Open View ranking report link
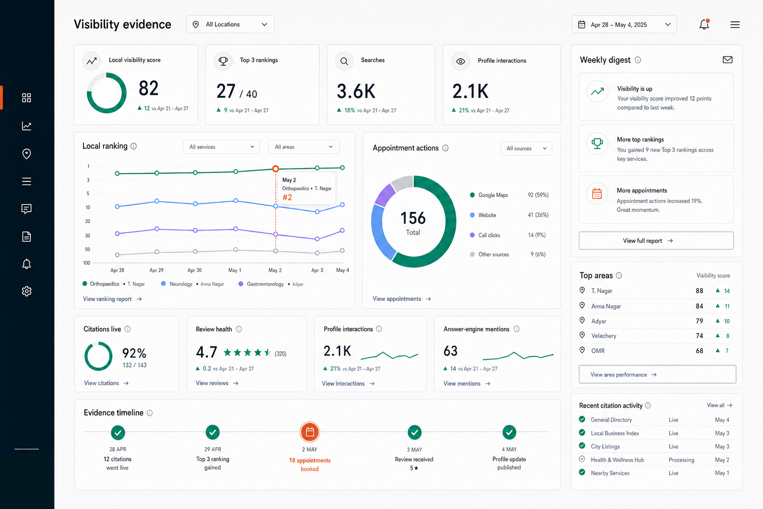 click(112, 299)
